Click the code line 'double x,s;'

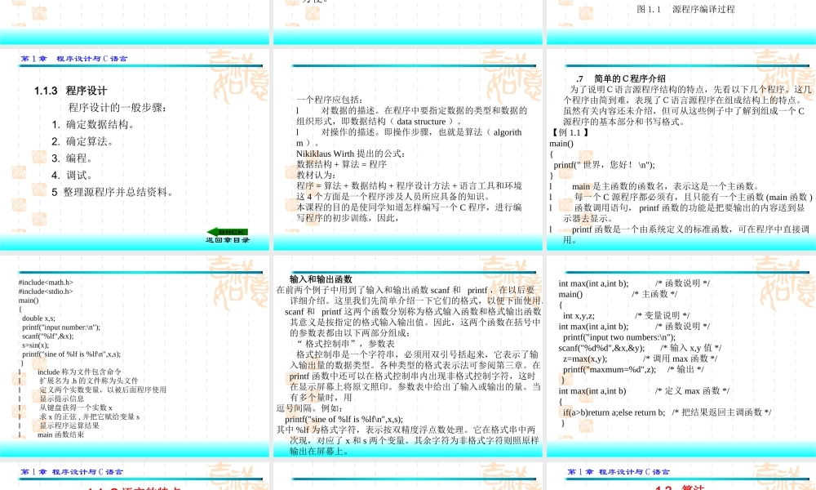pyautogui.click(x=38, y=318)
